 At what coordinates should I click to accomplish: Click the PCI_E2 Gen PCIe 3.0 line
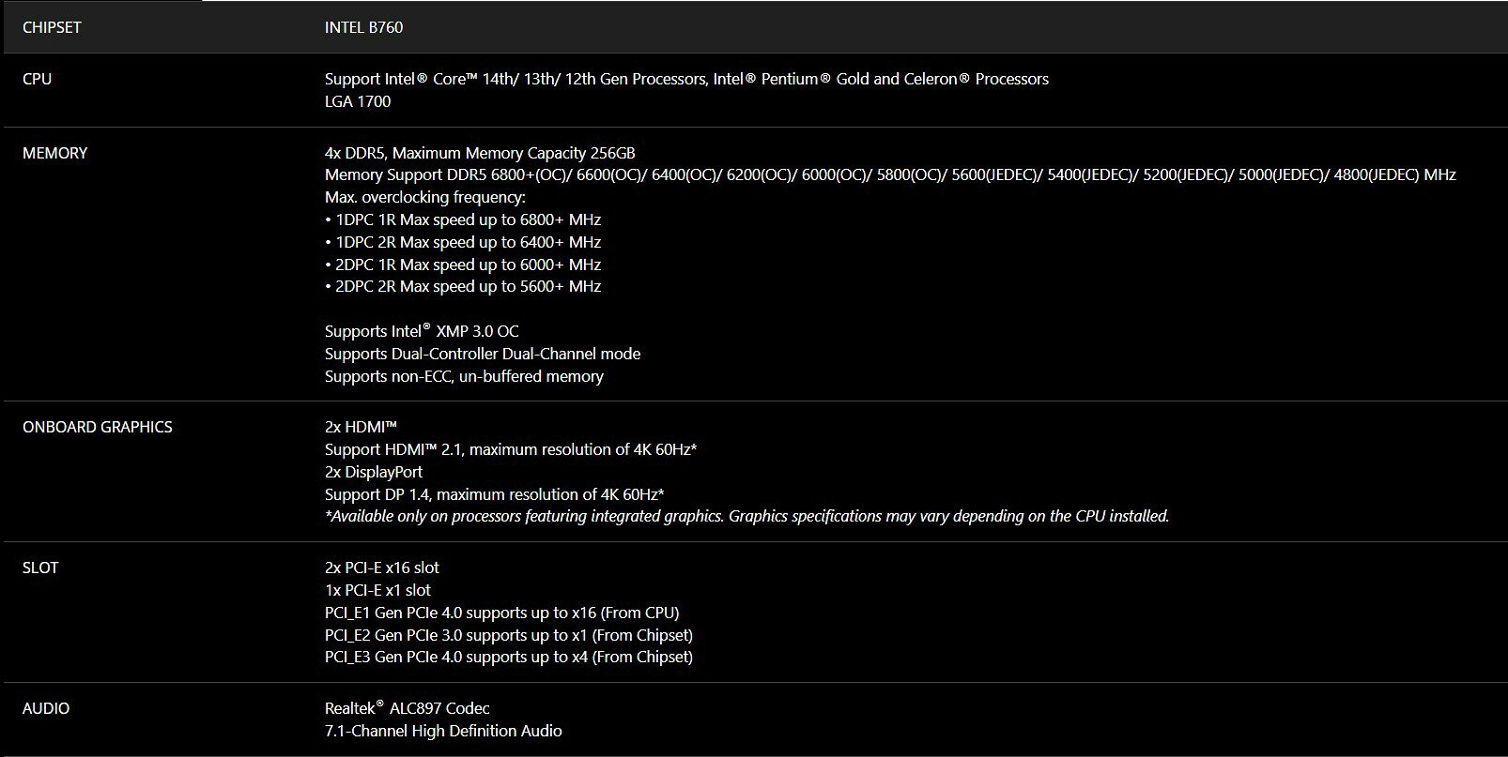click(509, 635)
